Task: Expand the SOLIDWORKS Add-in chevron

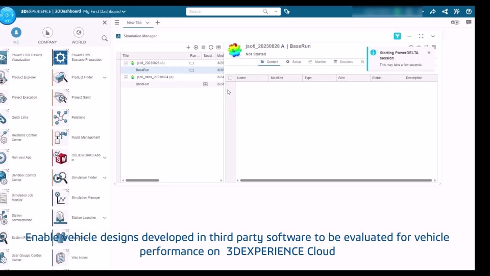Action: coord(105,157)
